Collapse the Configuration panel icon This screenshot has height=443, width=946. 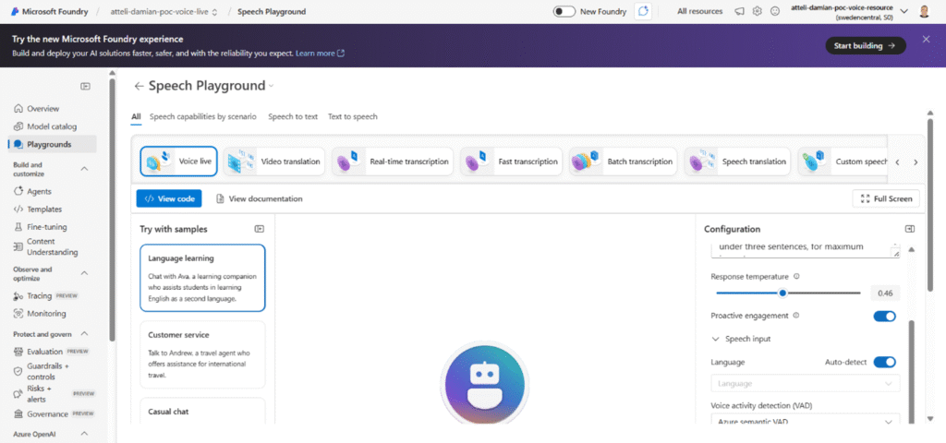tap(909, 229)
